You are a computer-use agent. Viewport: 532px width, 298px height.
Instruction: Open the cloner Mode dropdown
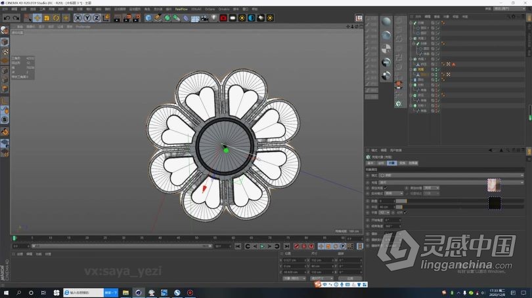click(x=452, y=176)
